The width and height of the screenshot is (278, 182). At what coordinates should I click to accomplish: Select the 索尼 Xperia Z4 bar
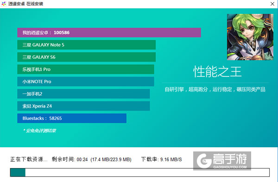coord(83,106)
